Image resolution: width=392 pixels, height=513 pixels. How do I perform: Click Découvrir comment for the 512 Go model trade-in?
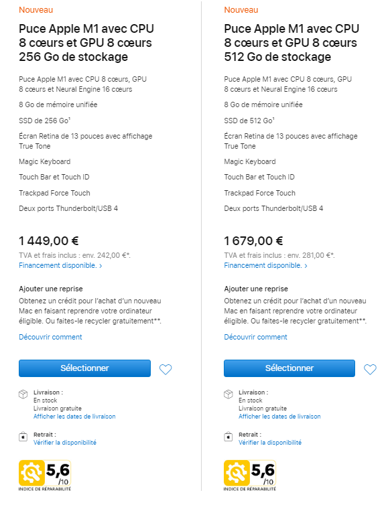click(x=255, y=337)
